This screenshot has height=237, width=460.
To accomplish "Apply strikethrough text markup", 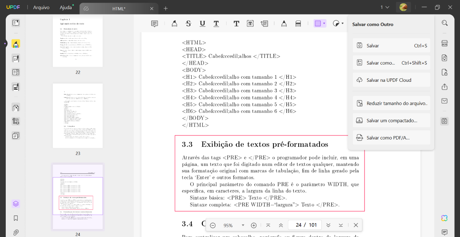I will coord(188,23).
